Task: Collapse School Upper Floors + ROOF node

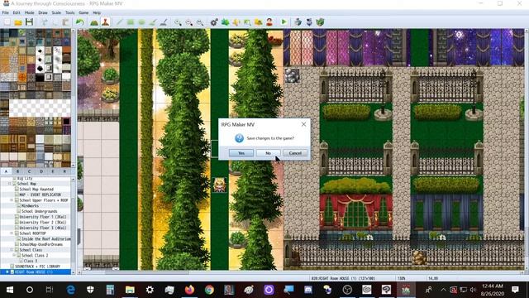Action: (x=12, y=200)
